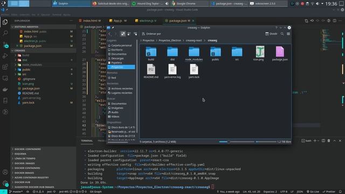Screen dimensions: 345x194
Task: Switch Dolphin to details view mode
Action: (x=135, y=33)
